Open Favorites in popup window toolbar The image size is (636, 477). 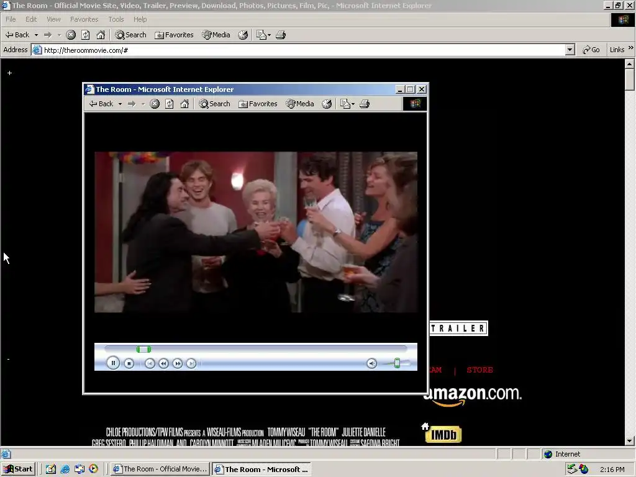258,104
